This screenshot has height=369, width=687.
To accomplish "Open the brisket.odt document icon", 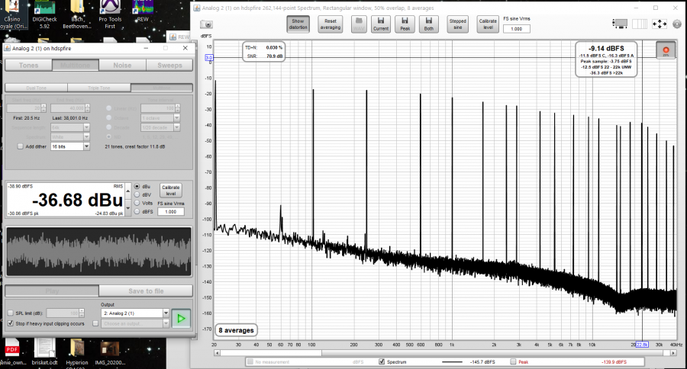I will click(45, 351).
